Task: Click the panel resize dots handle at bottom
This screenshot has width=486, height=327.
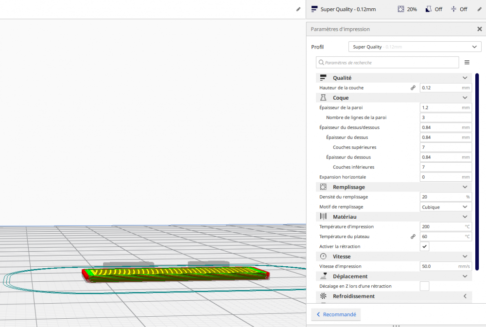Action: (x=396, y=326)
